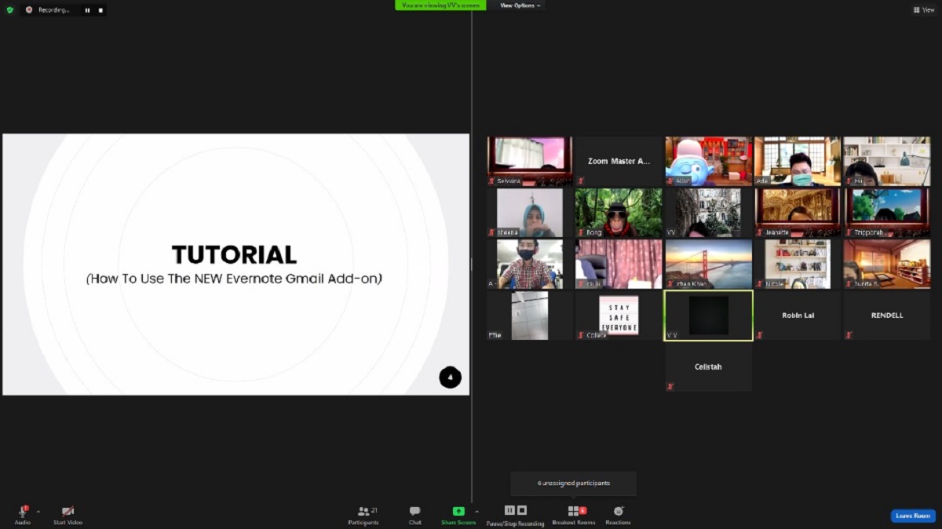This screenshot has width=942, height=529.
Task: Click the red recording dot icon
Action: [29, 10]
